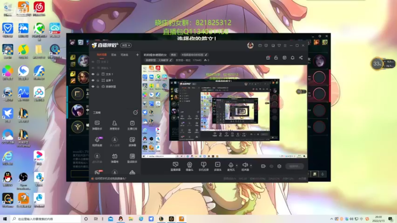Open live settings gear icon

pos(279,166)
